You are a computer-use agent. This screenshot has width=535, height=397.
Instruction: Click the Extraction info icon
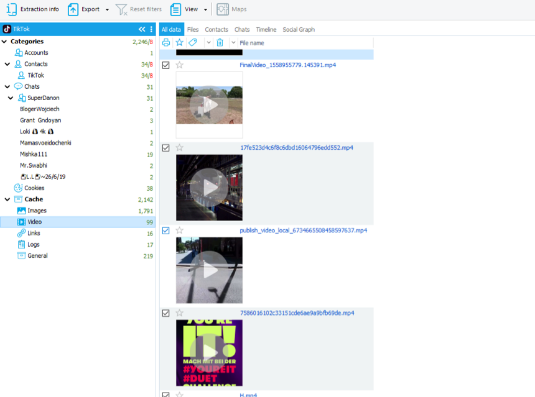click(11, 9)
